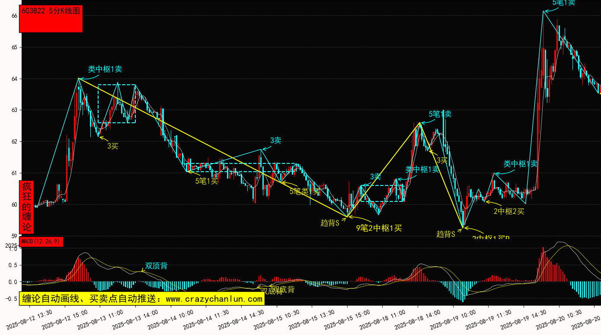
Task: Click price axis value 62
Action: [x=14, y=142]
